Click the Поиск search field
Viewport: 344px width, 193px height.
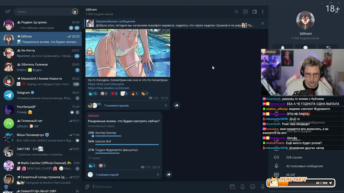(43, 12)
